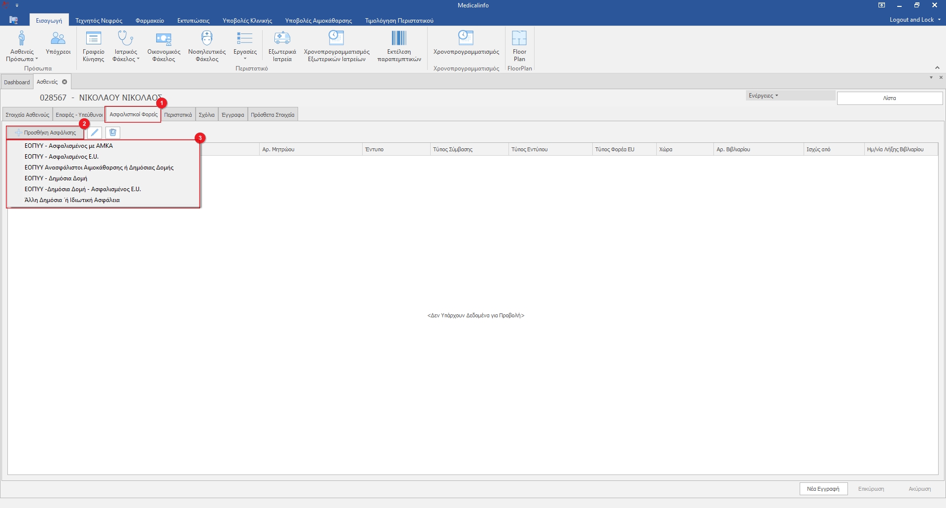946x508 pixels.
Task: Open the Φαρμακείο ribbon tab
Action: [x=150, y=21]
